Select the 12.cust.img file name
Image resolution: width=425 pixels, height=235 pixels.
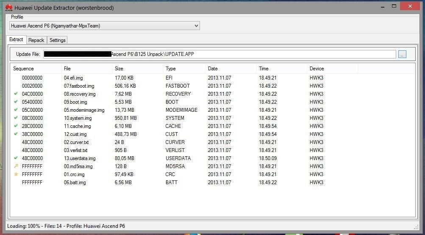click(x=75, y=134)
